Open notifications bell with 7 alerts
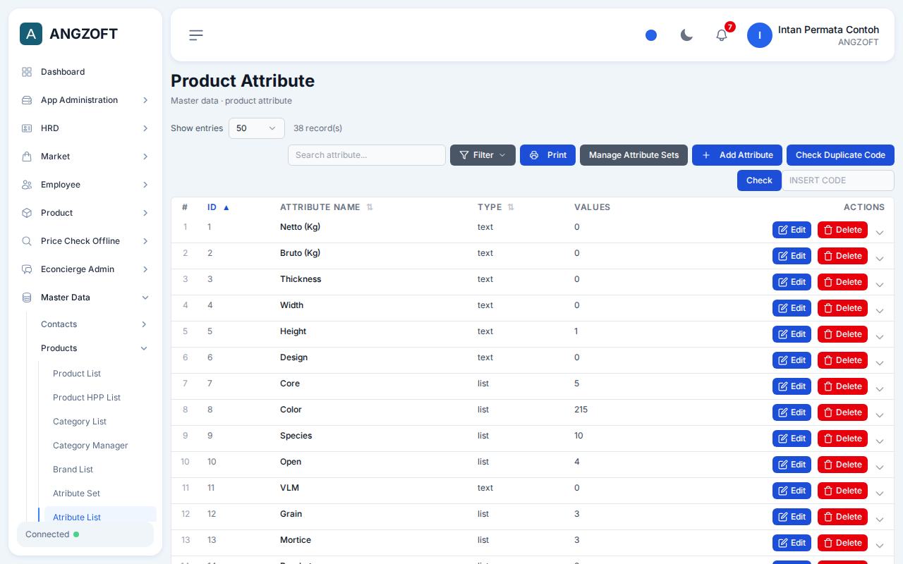The height and width of the screenshot is (564, 903). tap(722, 35)
